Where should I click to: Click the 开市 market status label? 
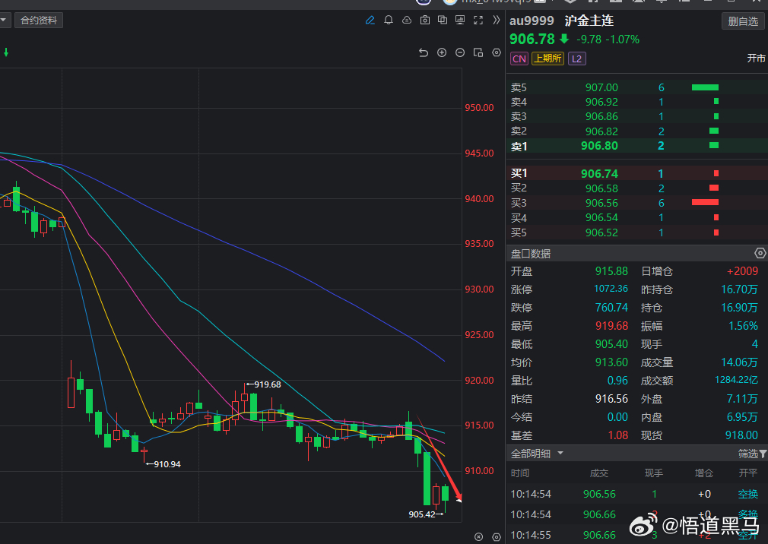coord(757,59)
